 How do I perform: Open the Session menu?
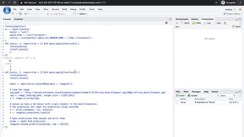pyautogui.click(x=55, y=9)
